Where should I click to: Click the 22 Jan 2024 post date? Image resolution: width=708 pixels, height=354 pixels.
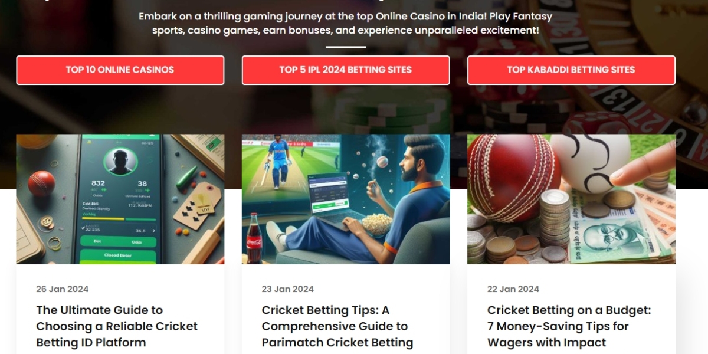[513, 289]
